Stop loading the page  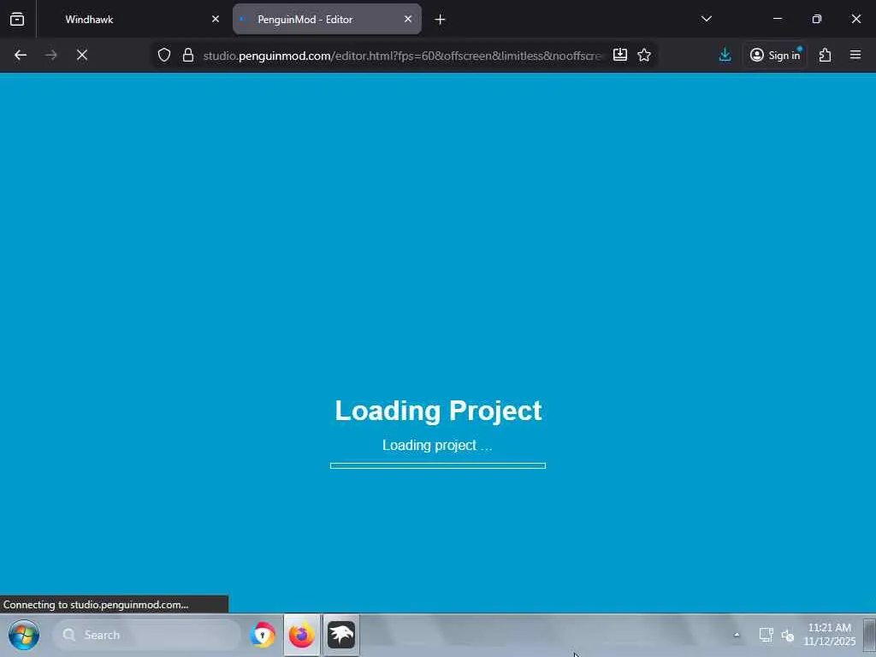coord(82,55)
